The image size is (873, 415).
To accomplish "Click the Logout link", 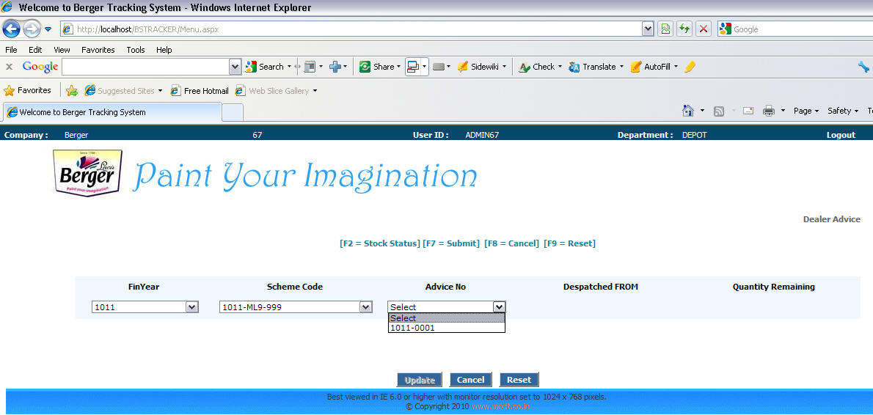I will point(841,135).
